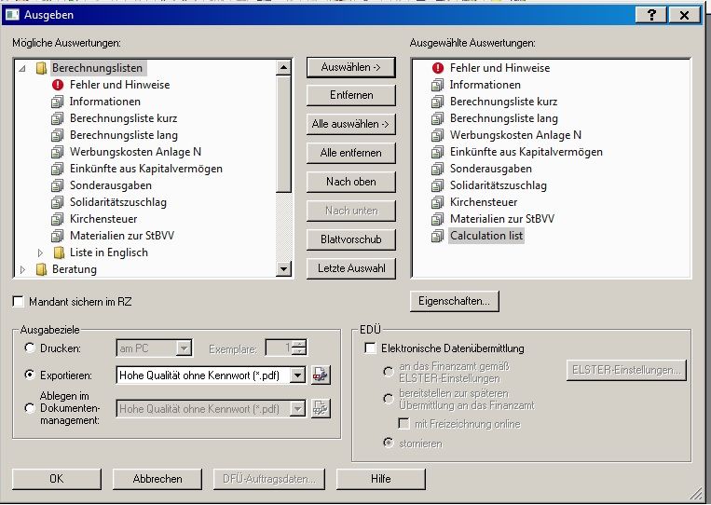
Task: Open the am PC printer dropdown
Action: (184, 348)
